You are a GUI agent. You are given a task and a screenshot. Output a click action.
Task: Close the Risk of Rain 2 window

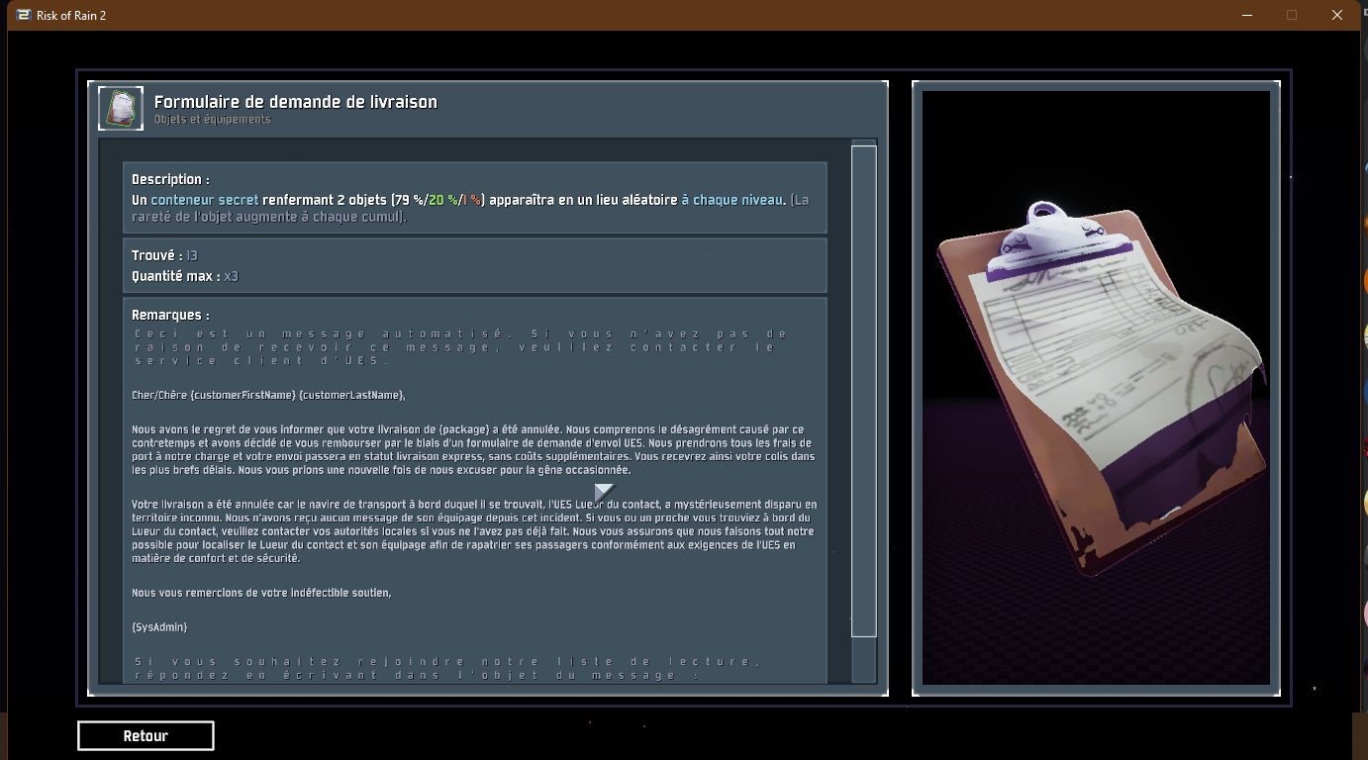pos(1337,15)
